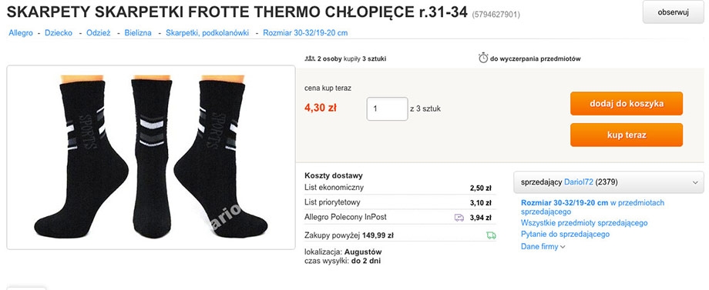
Task: Open the Rozmiar 30-32/19-20 cm breadcrumb
Action: [305, 33]
